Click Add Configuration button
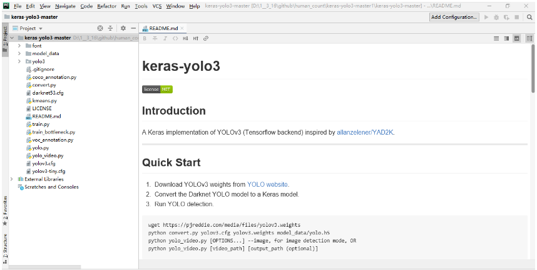 tap(454, 17)
